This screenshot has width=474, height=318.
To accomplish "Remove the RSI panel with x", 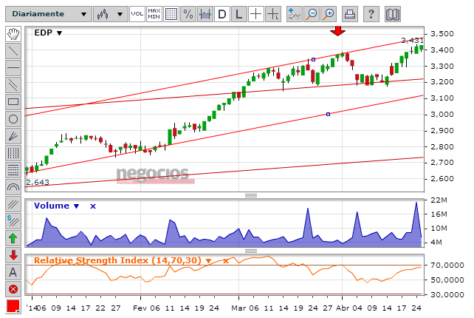I will click(226, 261).
